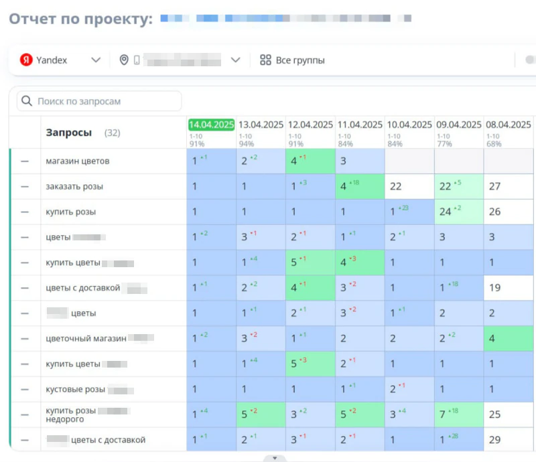Click the dash icon for цветочный магазин

click(x=25, y=339)
